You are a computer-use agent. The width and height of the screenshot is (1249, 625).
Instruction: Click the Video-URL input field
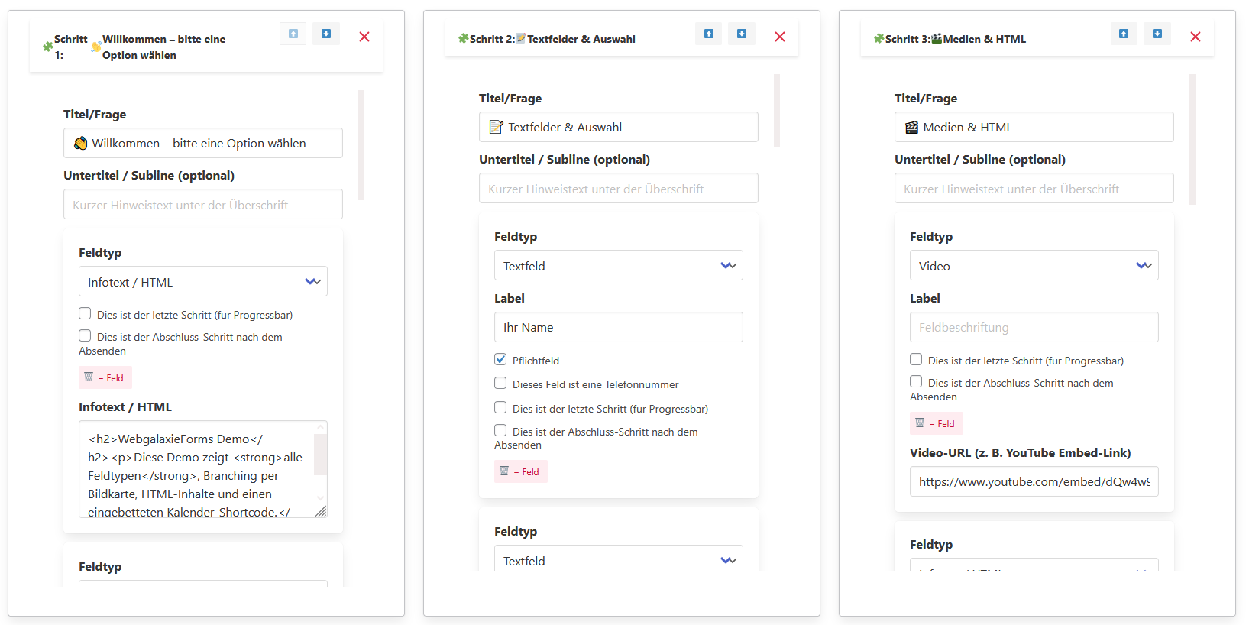(x=1034, y=481)
